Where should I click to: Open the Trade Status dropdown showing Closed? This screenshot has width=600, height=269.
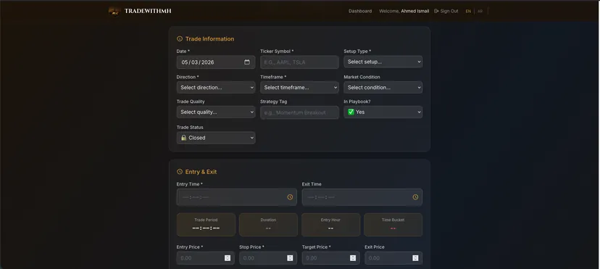coord(216,138)
